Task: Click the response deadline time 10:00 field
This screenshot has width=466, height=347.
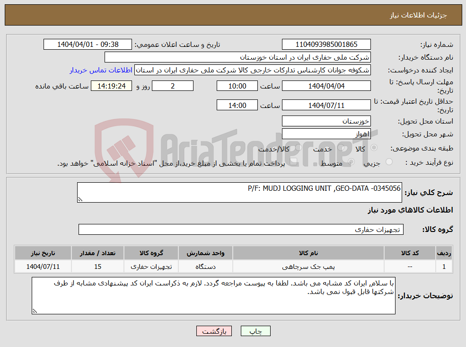Action: [237, 86]
